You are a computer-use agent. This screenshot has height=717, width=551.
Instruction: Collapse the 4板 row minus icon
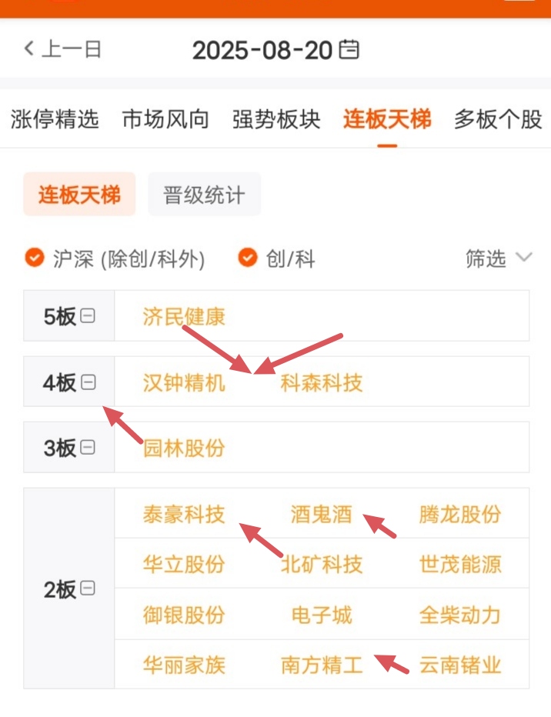[88, 382]
